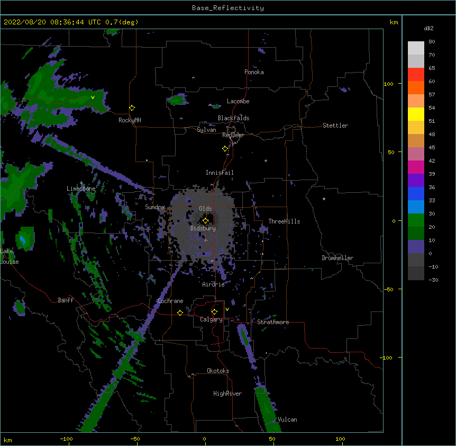Click the yellow V marker in the northwest green echo
The image size is (456, 446).
click(x=93, y=97)
